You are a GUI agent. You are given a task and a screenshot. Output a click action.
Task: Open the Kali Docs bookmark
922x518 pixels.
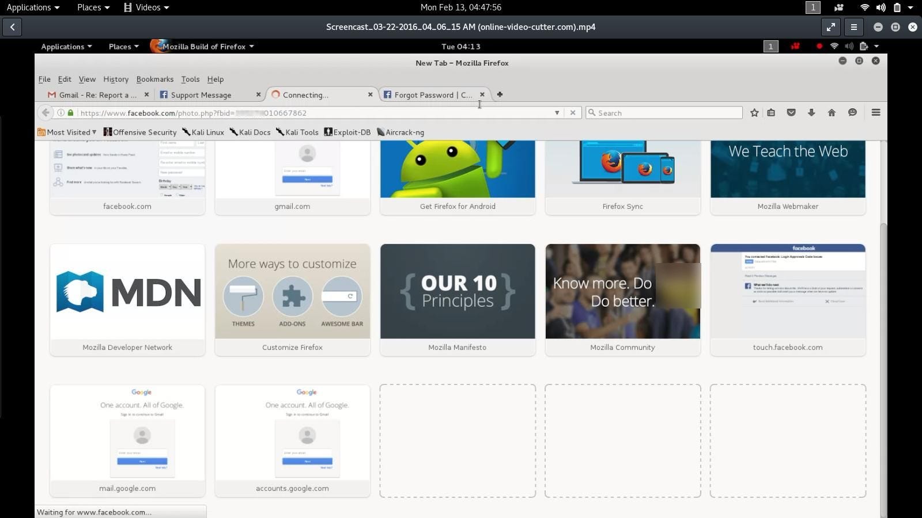[x=250, y=132]
